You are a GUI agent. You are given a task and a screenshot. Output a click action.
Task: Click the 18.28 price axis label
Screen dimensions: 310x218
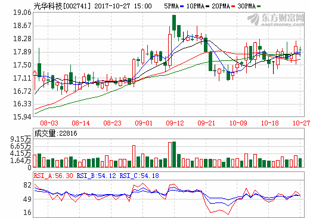coord(22,39)
